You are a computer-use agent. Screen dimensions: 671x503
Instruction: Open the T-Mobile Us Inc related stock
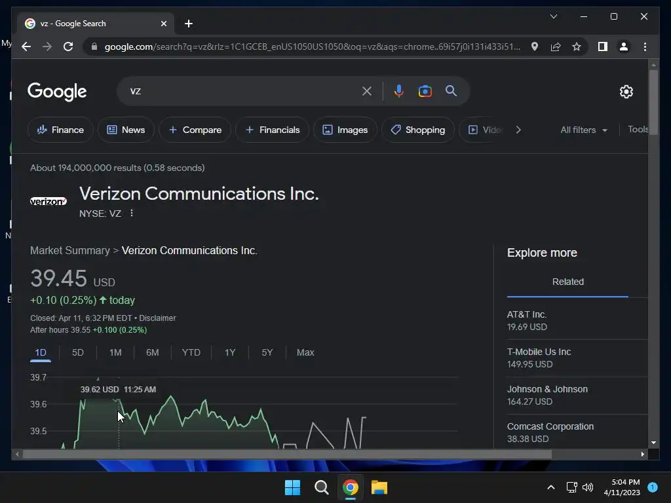click(x=577, y=358)
